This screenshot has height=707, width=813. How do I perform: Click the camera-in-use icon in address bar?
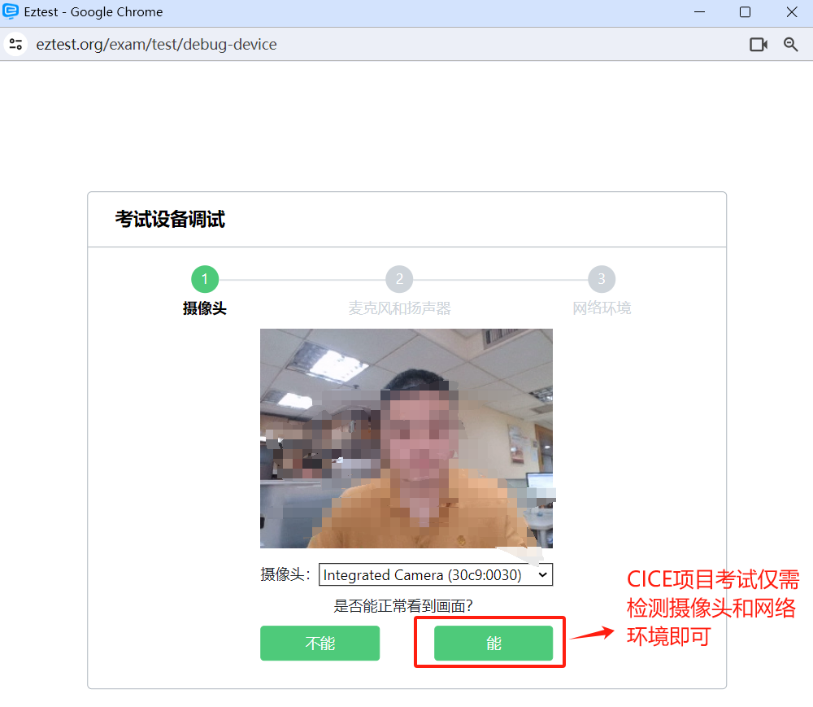tap(759, 44)
